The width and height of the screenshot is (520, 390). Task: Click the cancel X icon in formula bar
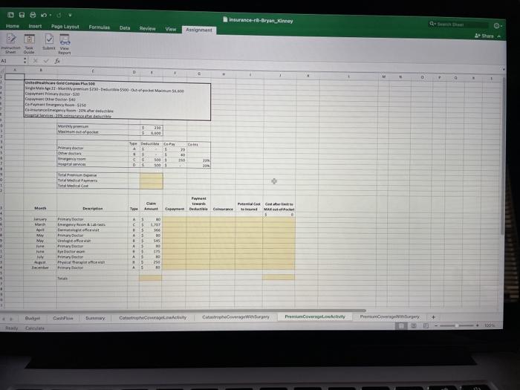point(35,61)
